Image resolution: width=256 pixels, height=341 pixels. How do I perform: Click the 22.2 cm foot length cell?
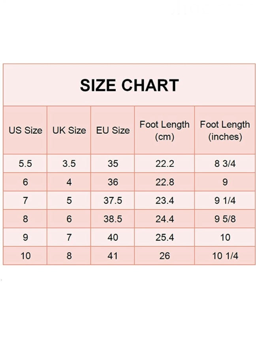pyautogui.click(x=165, y=163)
